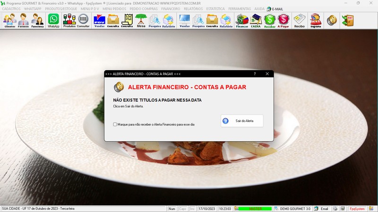The height and width of the screenshot is (212, 378).
Task: Open the Recibo receipt icon
Action: [300, 21]
